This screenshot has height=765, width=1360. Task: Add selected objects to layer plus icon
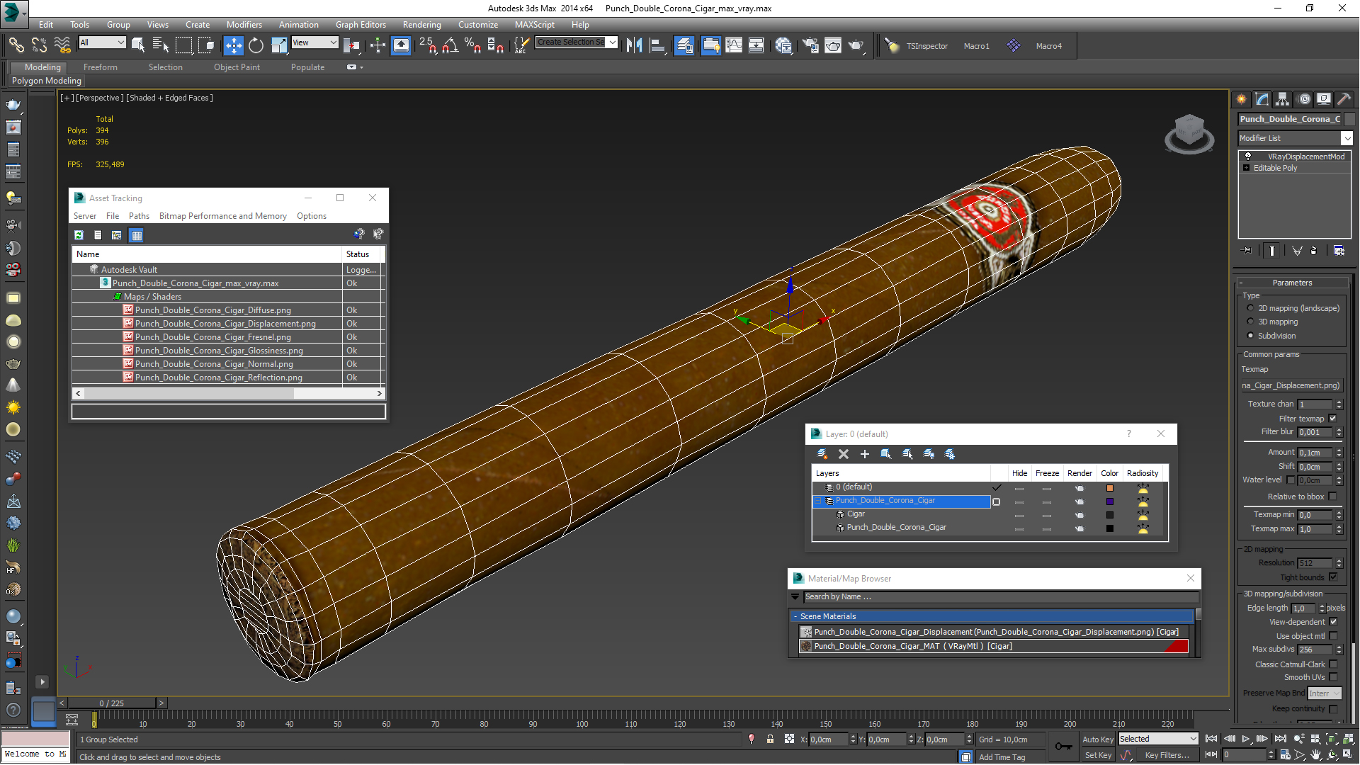pos(864,454)
